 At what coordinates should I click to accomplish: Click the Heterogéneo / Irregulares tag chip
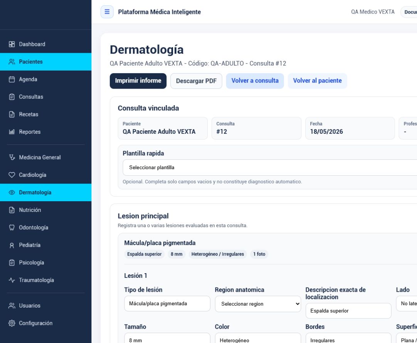point(217,254)
